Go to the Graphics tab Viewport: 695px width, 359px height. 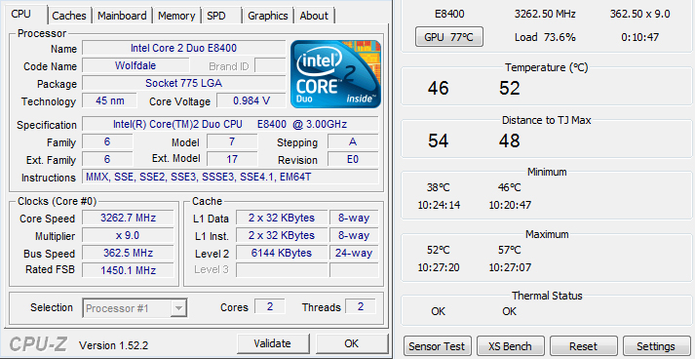pyautogui.click(x=268, y=16)
